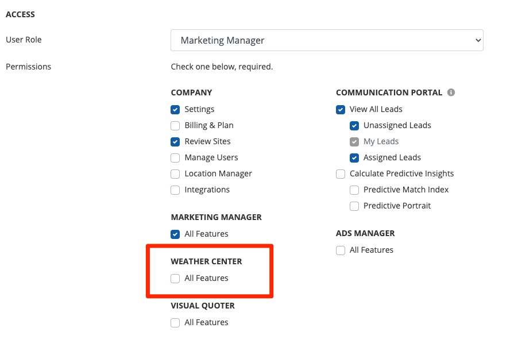Image resolution: width=518 pixels, height=351 pixels.
Task: Enable Location Manager permission
Action: [x=175, y=173]
